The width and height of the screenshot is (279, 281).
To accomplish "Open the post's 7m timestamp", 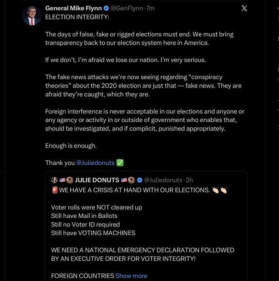I will click(x=151, y=8).
